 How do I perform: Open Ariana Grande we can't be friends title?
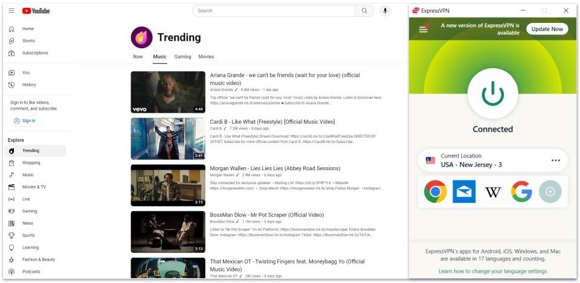[x=285, y=79]
